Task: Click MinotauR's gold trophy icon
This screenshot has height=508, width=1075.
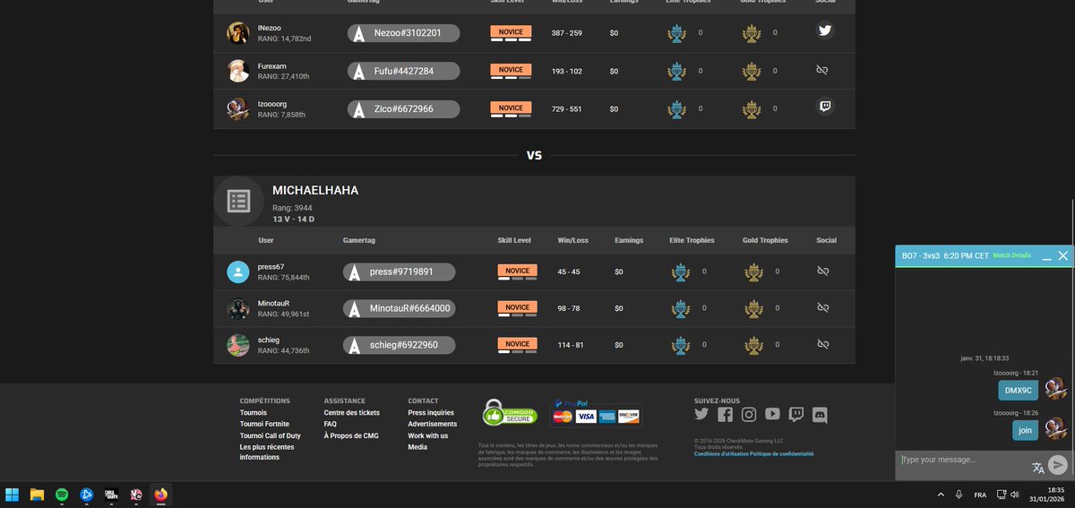Action: pos(755,308)
